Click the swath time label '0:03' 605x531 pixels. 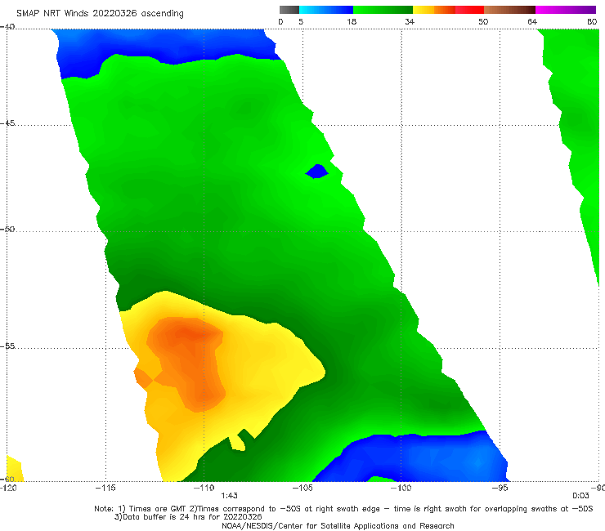click(x=580, y=496)
